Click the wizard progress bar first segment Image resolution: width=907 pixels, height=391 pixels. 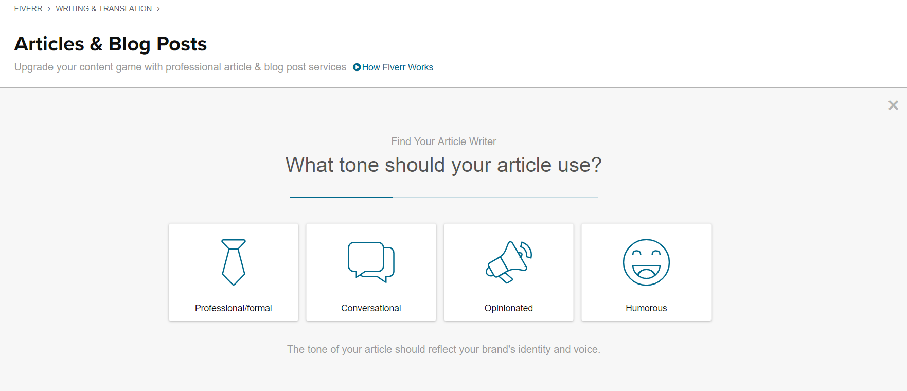340,196
